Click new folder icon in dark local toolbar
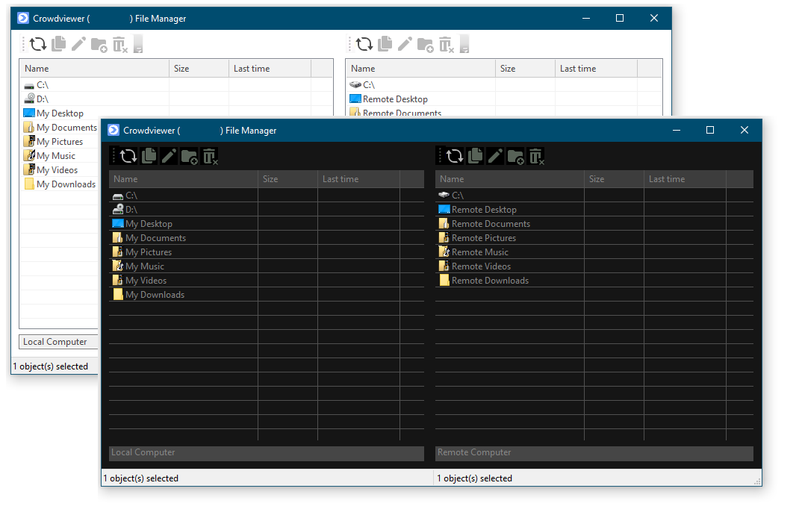This screenshot has height=512, width=802. 190,156
